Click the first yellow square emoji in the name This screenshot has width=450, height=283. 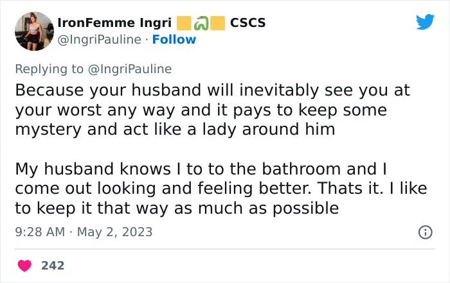tap(184, 23)
